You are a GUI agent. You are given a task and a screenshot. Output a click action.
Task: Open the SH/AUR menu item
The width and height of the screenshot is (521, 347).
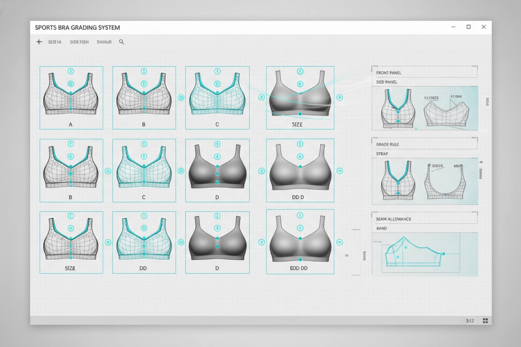pos(104,42)
